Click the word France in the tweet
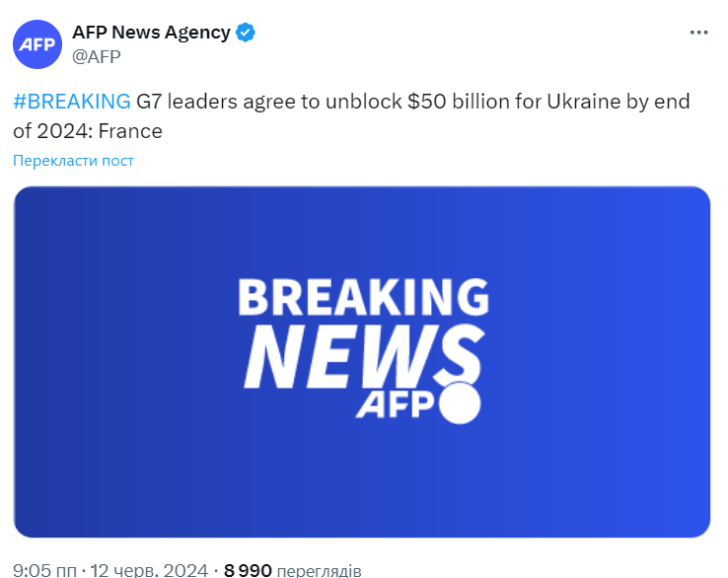Viewport: 728px width, 578px height. 130,131
